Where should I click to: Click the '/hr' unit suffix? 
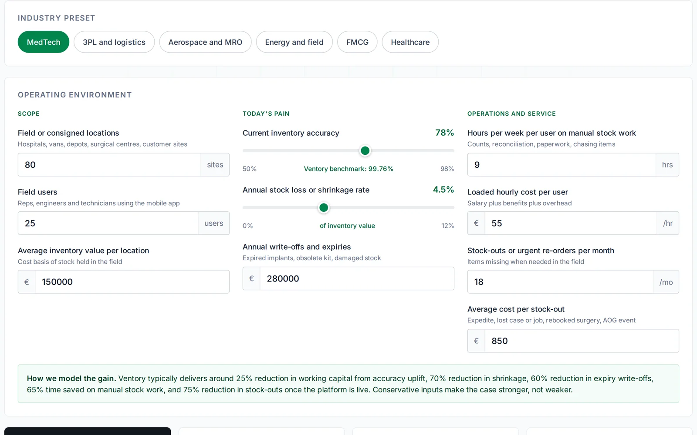(x=668, y=223)
